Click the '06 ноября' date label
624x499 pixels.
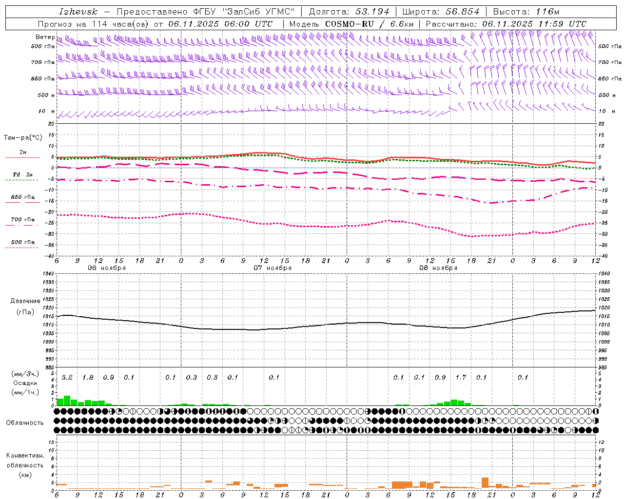(107, 268)
